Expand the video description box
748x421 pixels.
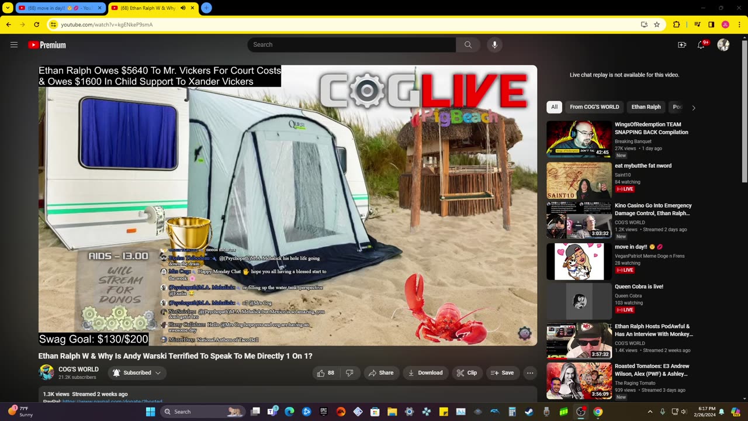[288, 394]
